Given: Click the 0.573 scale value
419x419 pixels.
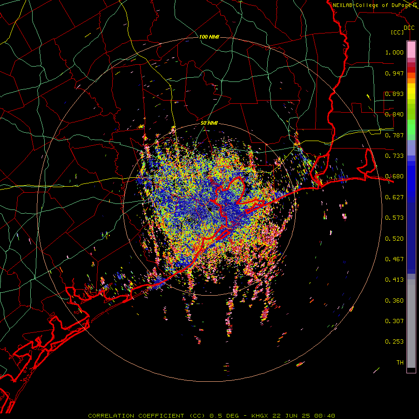Looking at the screenshot, I should [x=394, y=218].
